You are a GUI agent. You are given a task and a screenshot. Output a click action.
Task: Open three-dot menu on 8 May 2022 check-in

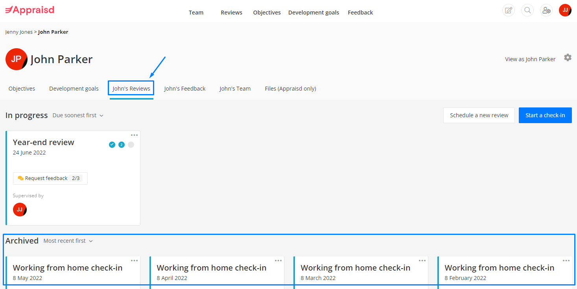134,261
